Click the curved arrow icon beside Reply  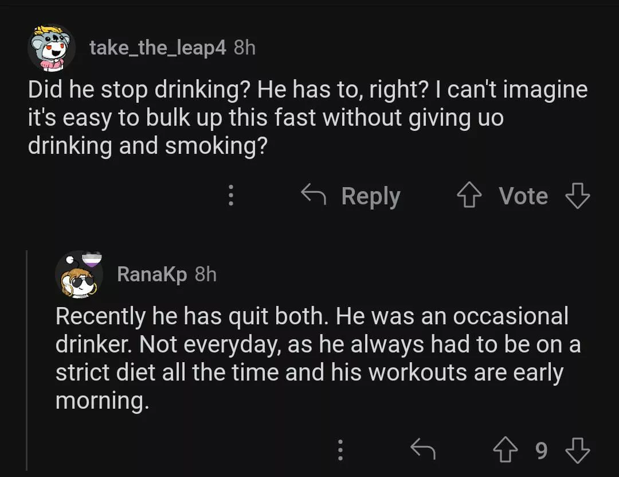click(314, 196)
